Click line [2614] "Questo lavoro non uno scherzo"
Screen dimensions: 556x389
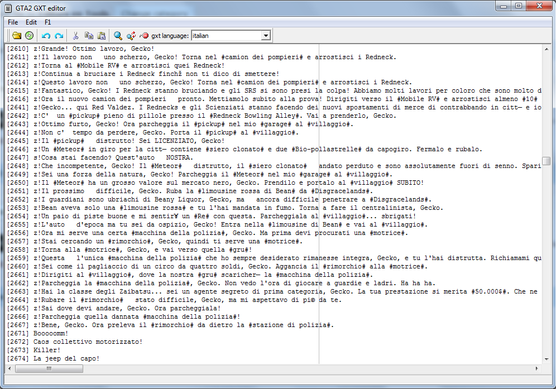(209, 82)
